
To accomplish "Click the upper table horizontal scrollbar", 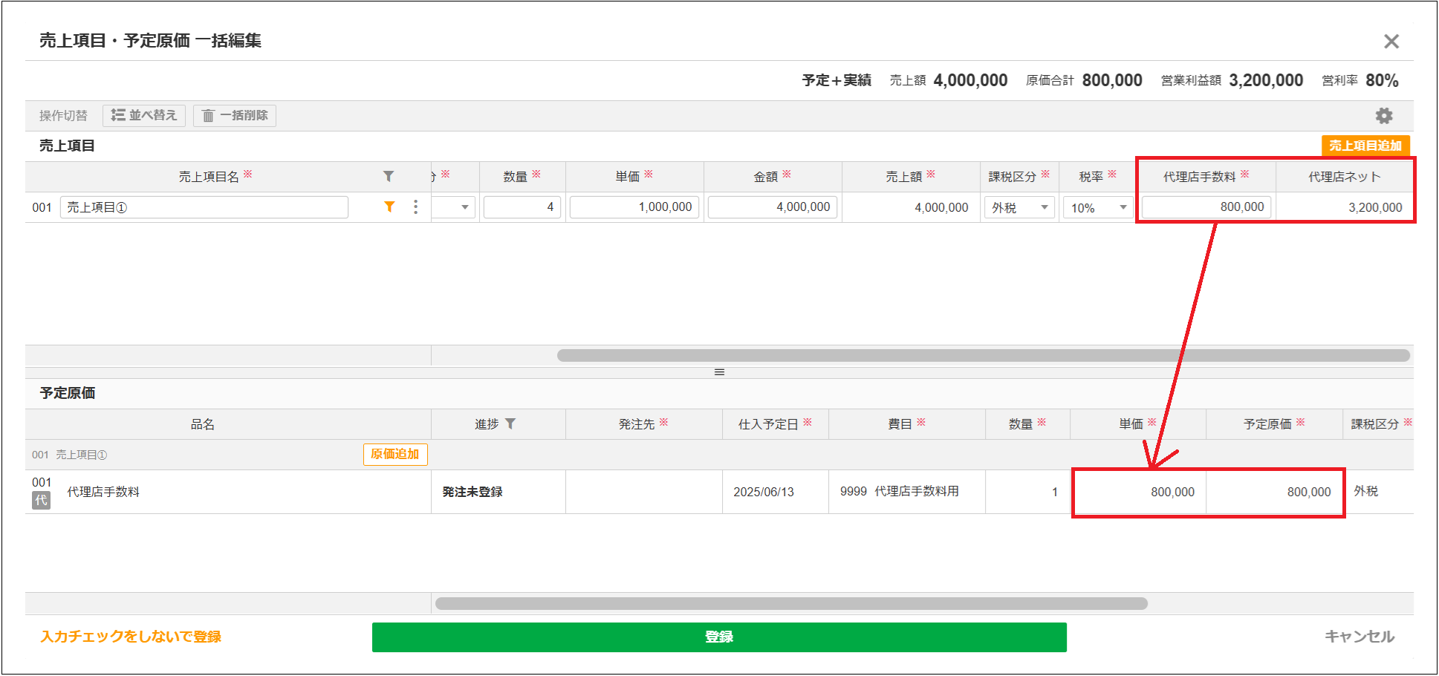I will tap(982, 356).
